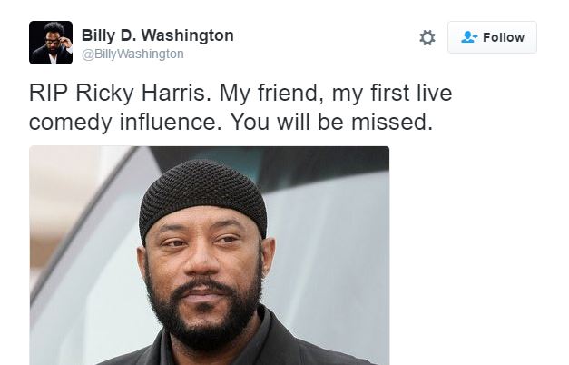This screenshot has height=365, width=569.
Task: Click the blue add-user glyph beside Follow
Action: tap(469, 37)
